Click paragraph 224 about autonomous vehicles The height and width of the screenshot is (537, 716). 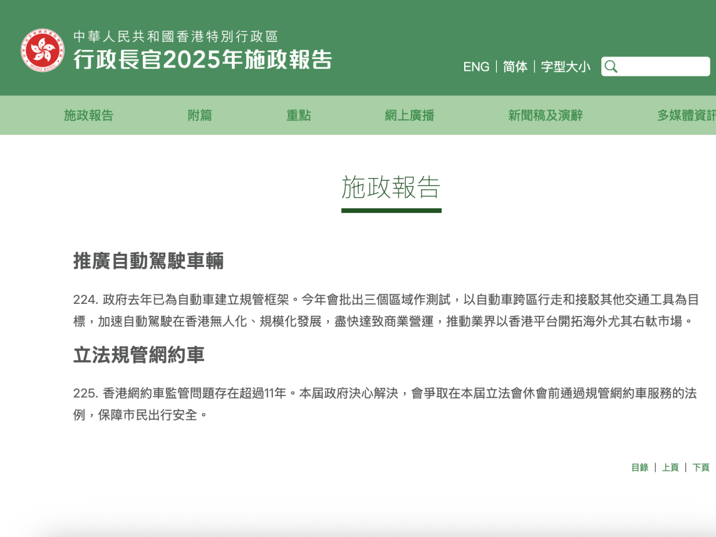(x=387, y=311)
